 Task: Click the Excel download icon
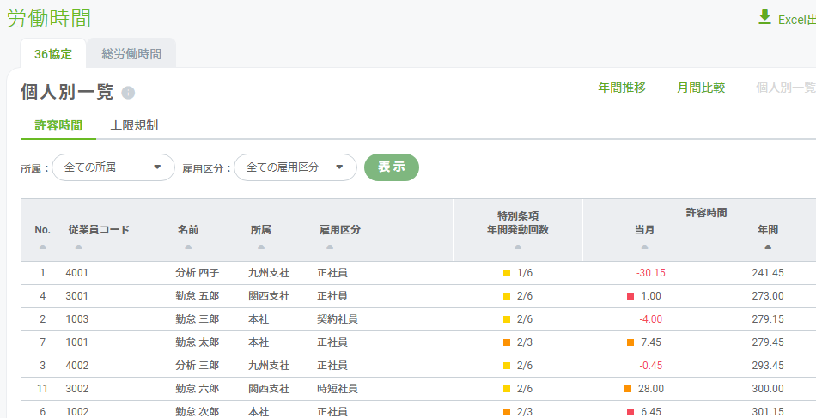764,17
